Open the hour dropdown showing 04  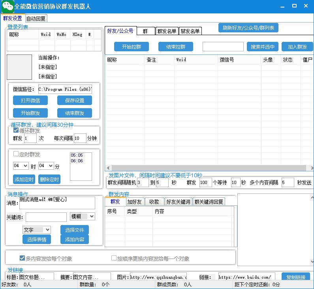[21, 166]
